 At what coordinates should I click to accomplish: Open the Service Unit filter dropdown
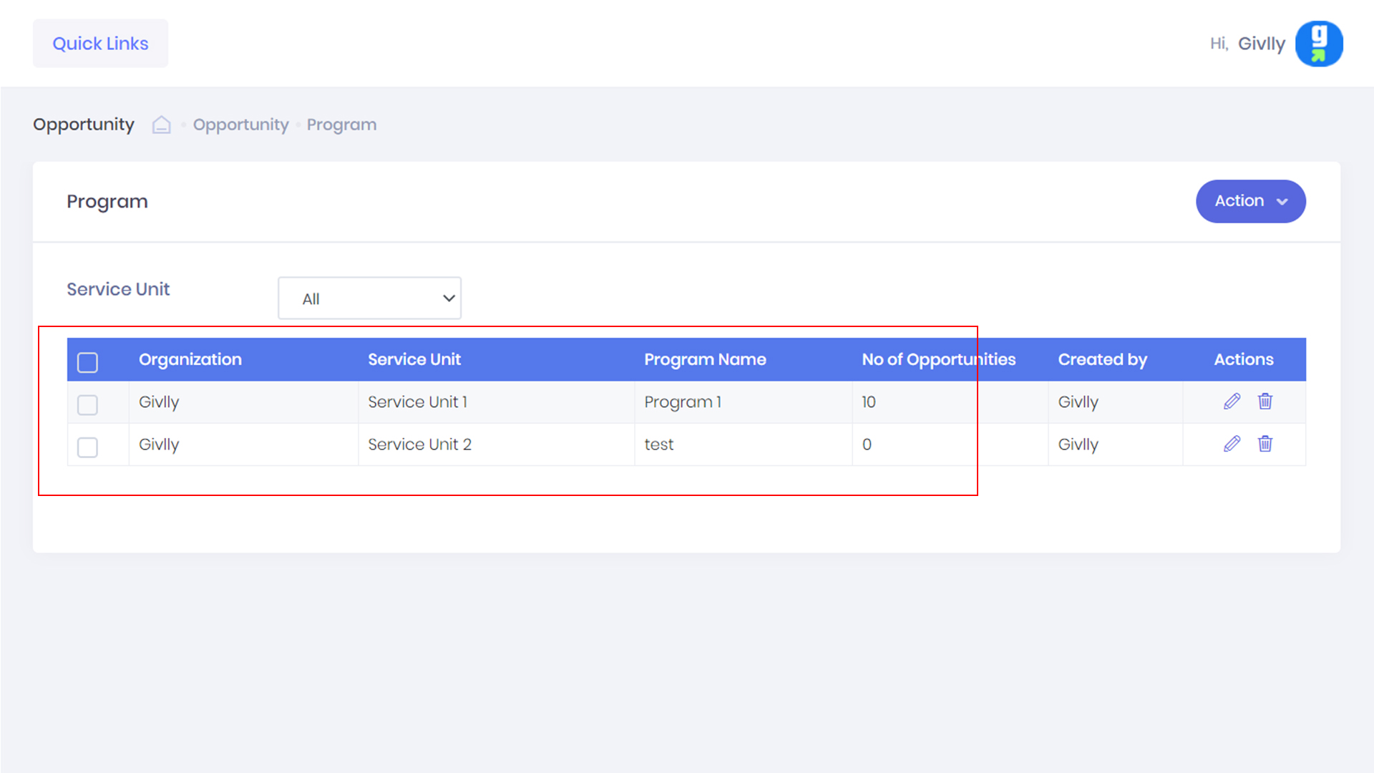369,298
